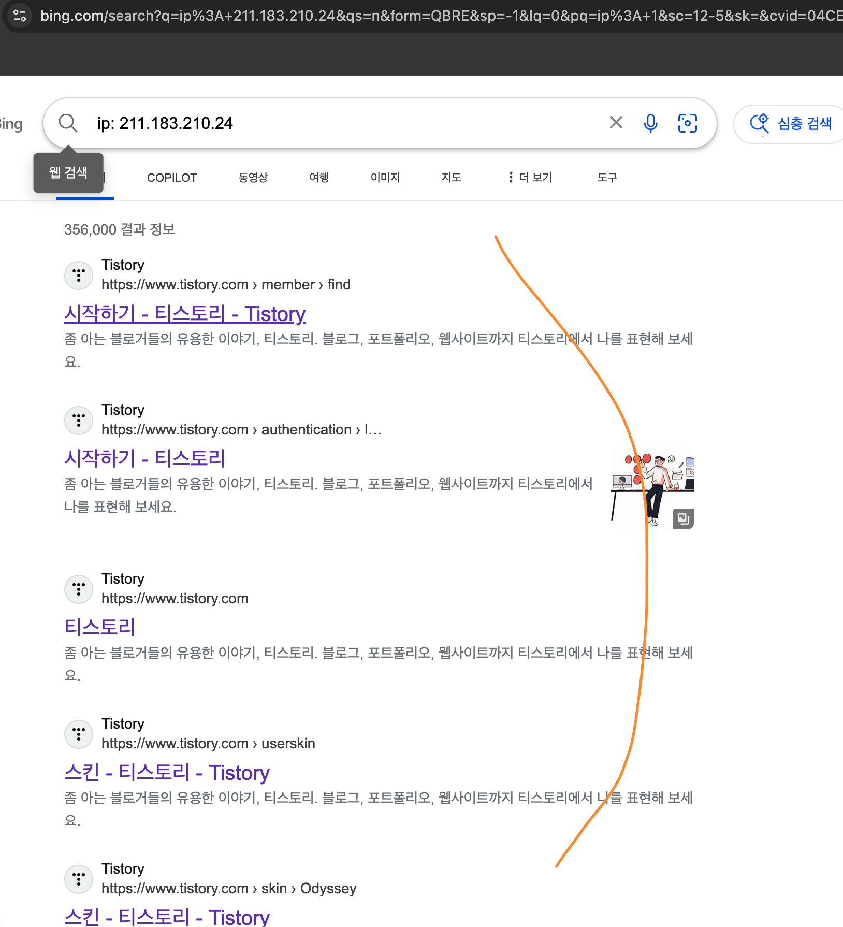Click the Bing logo
843x927 pixels.
click(x=11, y=124)
